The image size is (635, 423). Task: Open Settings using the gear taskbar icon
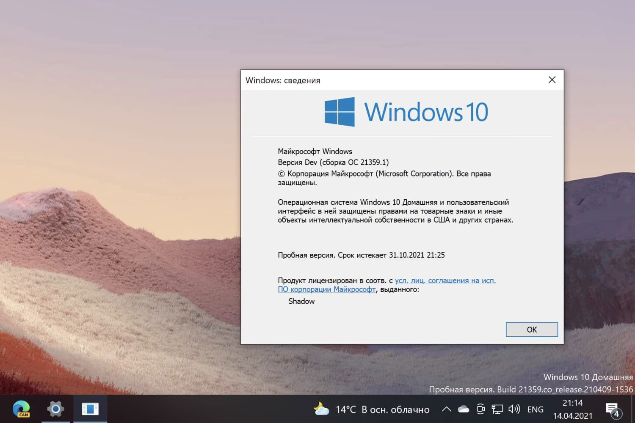[55, 409]
